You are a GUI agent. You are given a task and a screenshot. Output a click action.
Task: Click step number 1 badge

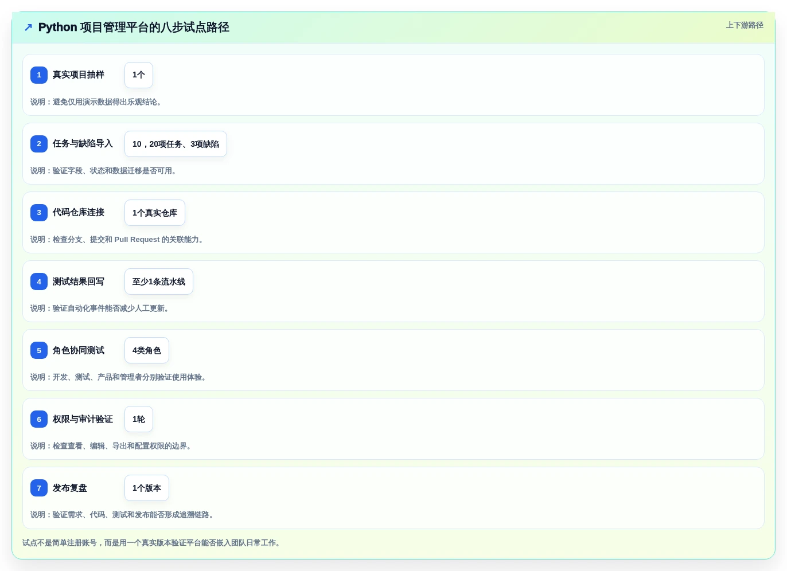(39, 75)
